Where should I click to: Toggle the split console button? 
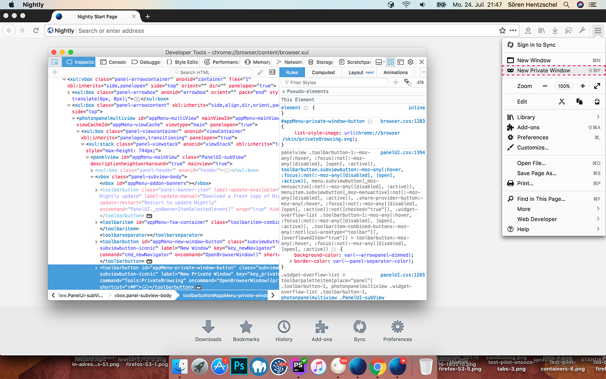coord(401,62)
